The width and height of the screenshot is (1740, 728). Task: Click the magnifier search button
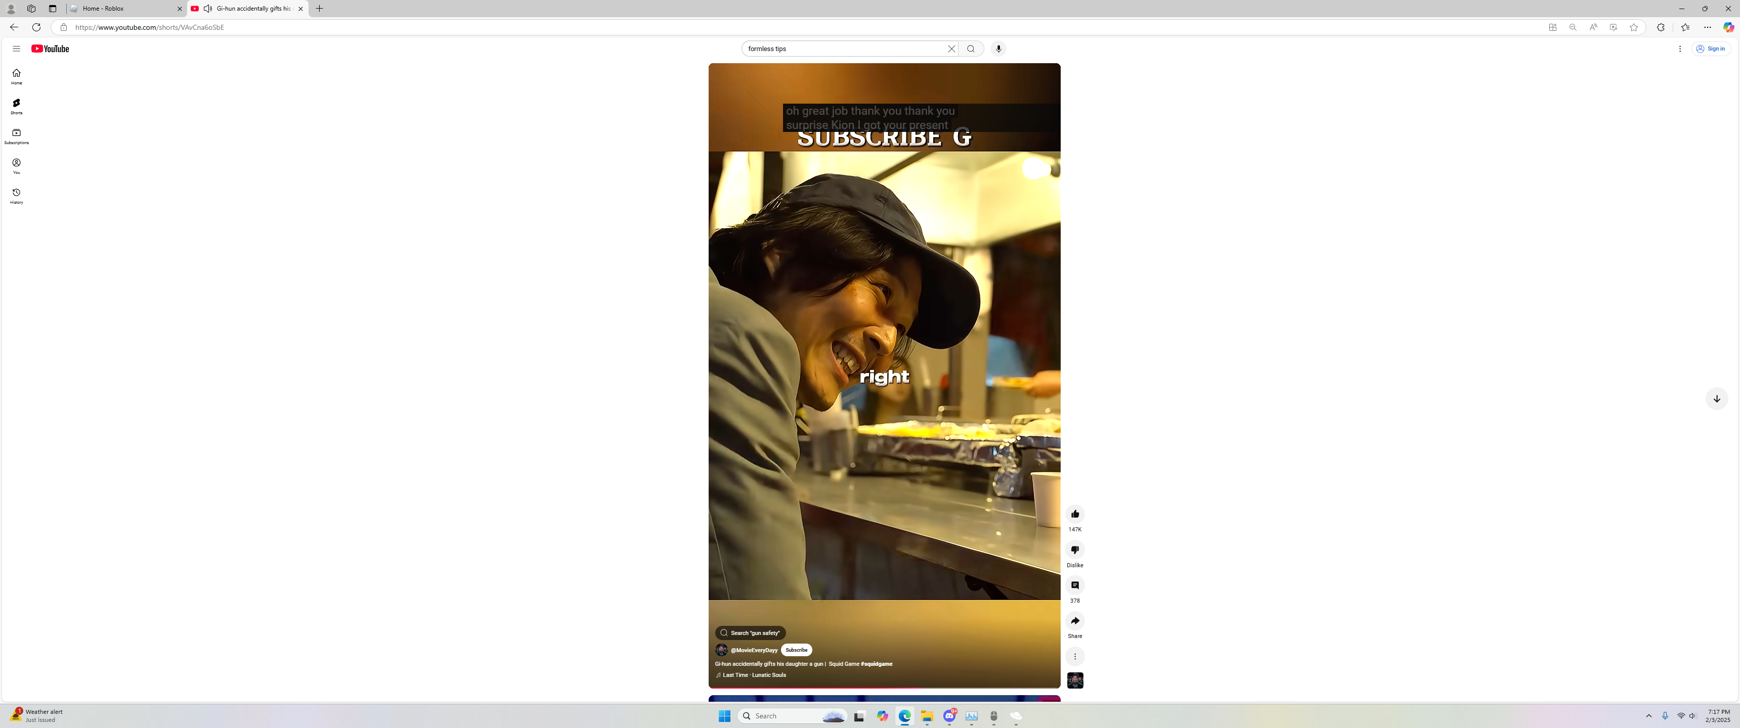971,49
